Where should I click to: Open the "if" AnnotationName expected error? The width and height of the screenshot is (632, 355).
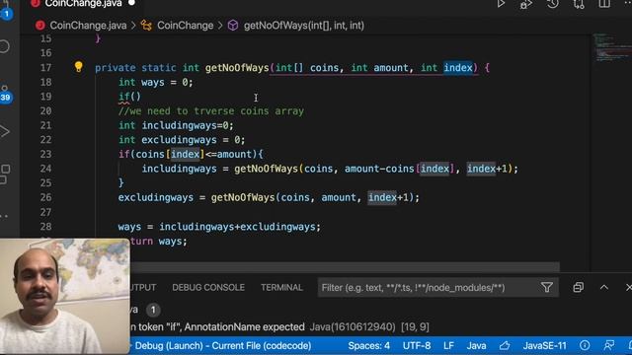tap(279, 326)
